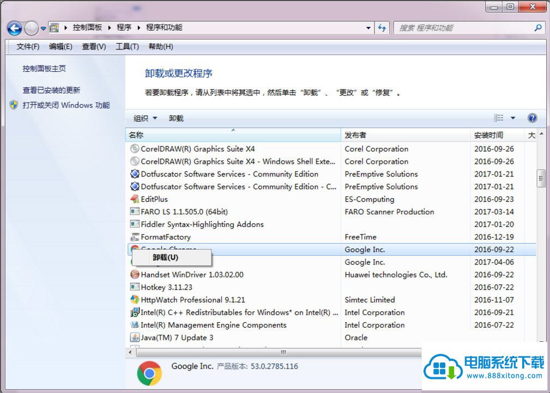Click Hotkey 3.11.23 icon
Image resolution: width=550 pixels, height=393 pixels.
click(x=135, y=287)
